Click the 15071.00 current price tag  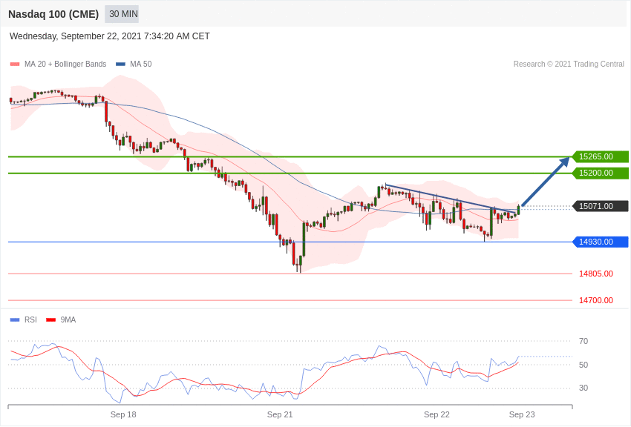tap(600, 206)
